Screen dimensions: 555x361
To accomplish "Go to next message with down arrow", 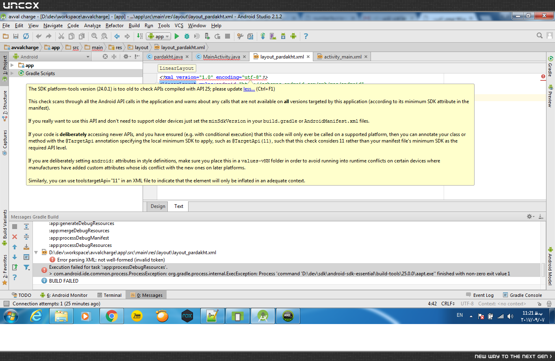I will click(15, 257).
